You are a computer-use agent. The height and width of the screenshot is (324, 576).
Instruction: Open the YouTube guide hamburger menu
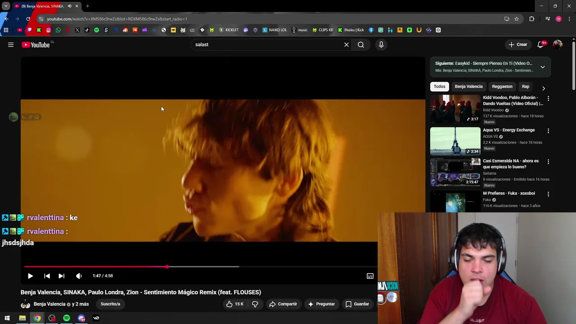tap(11, 45)
